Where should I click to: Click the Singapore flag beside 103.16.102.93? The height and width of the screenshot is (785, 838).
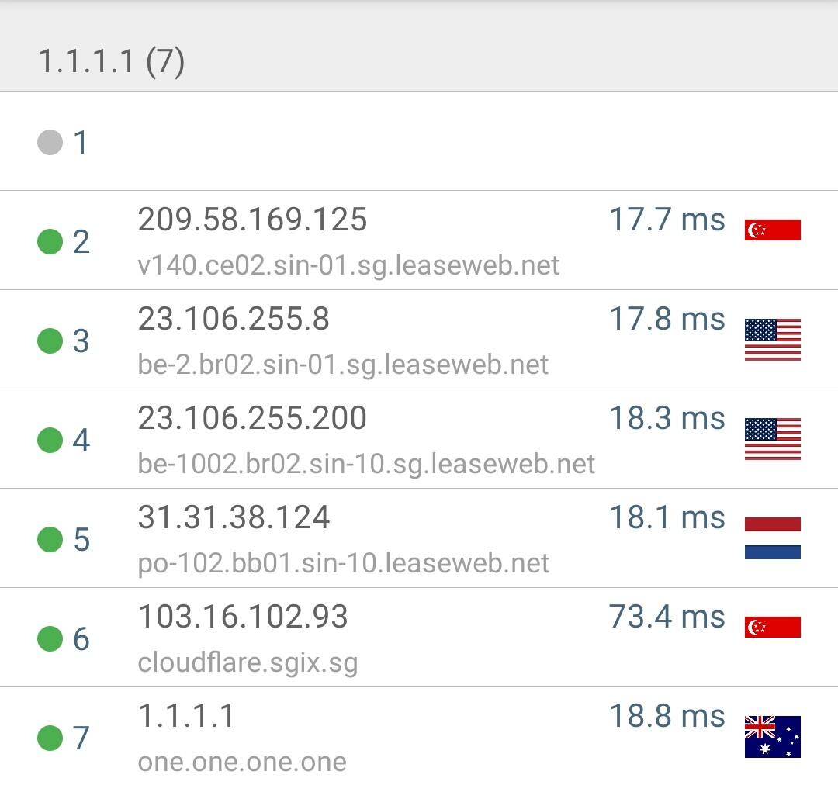(772, 627)
